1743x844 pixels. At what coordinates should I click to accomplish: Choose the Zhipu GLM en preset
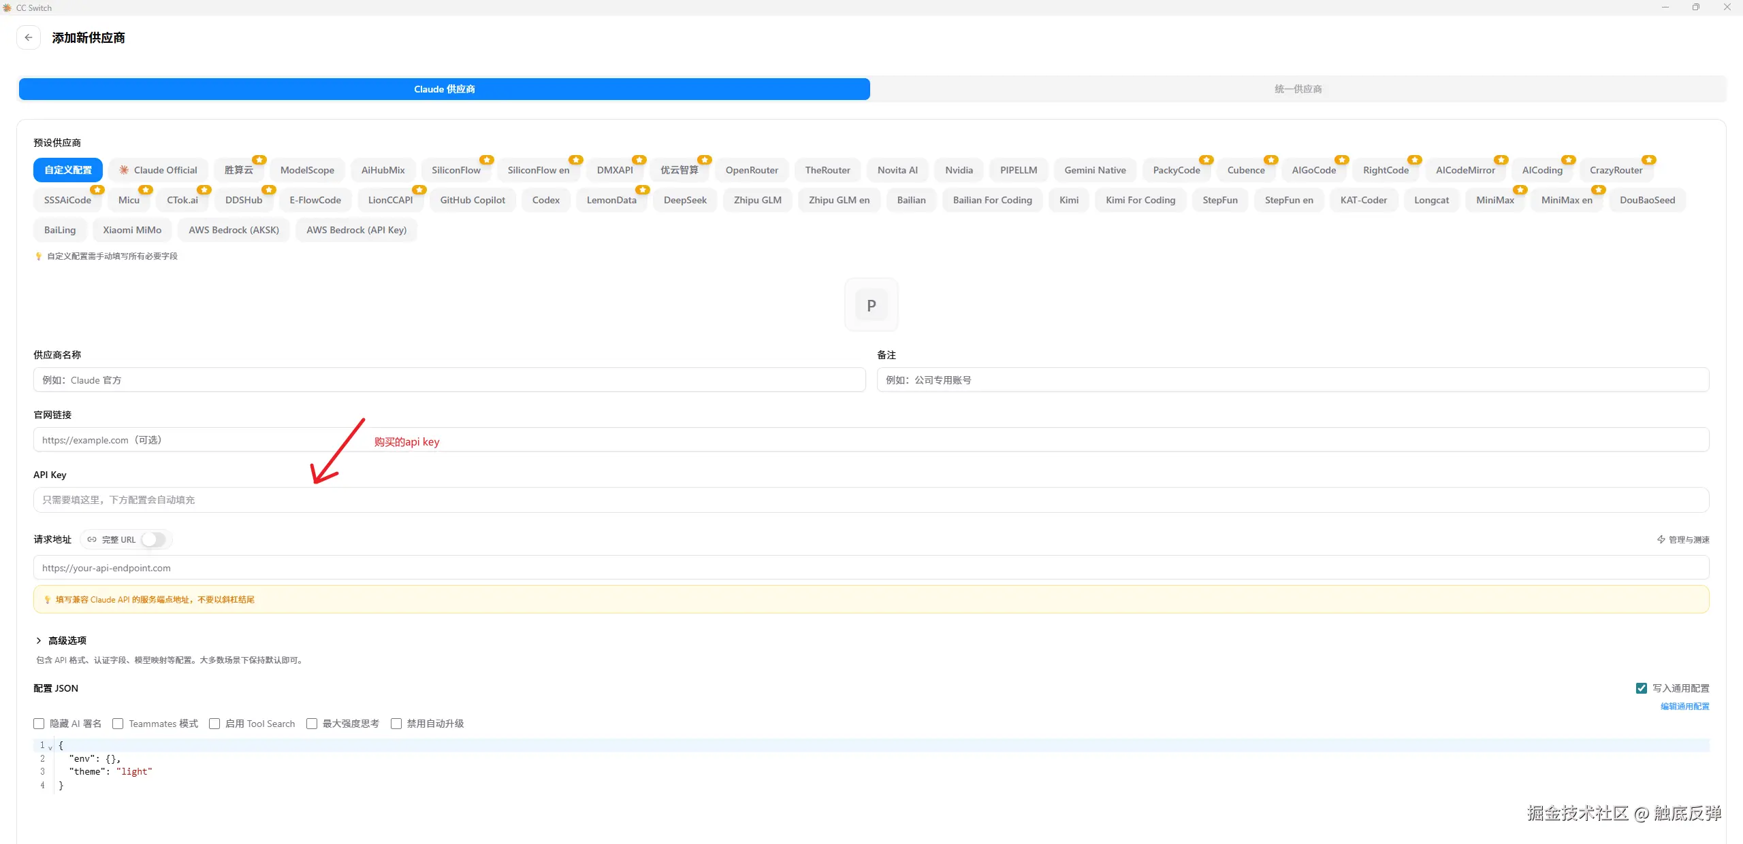tap(839, 200)
